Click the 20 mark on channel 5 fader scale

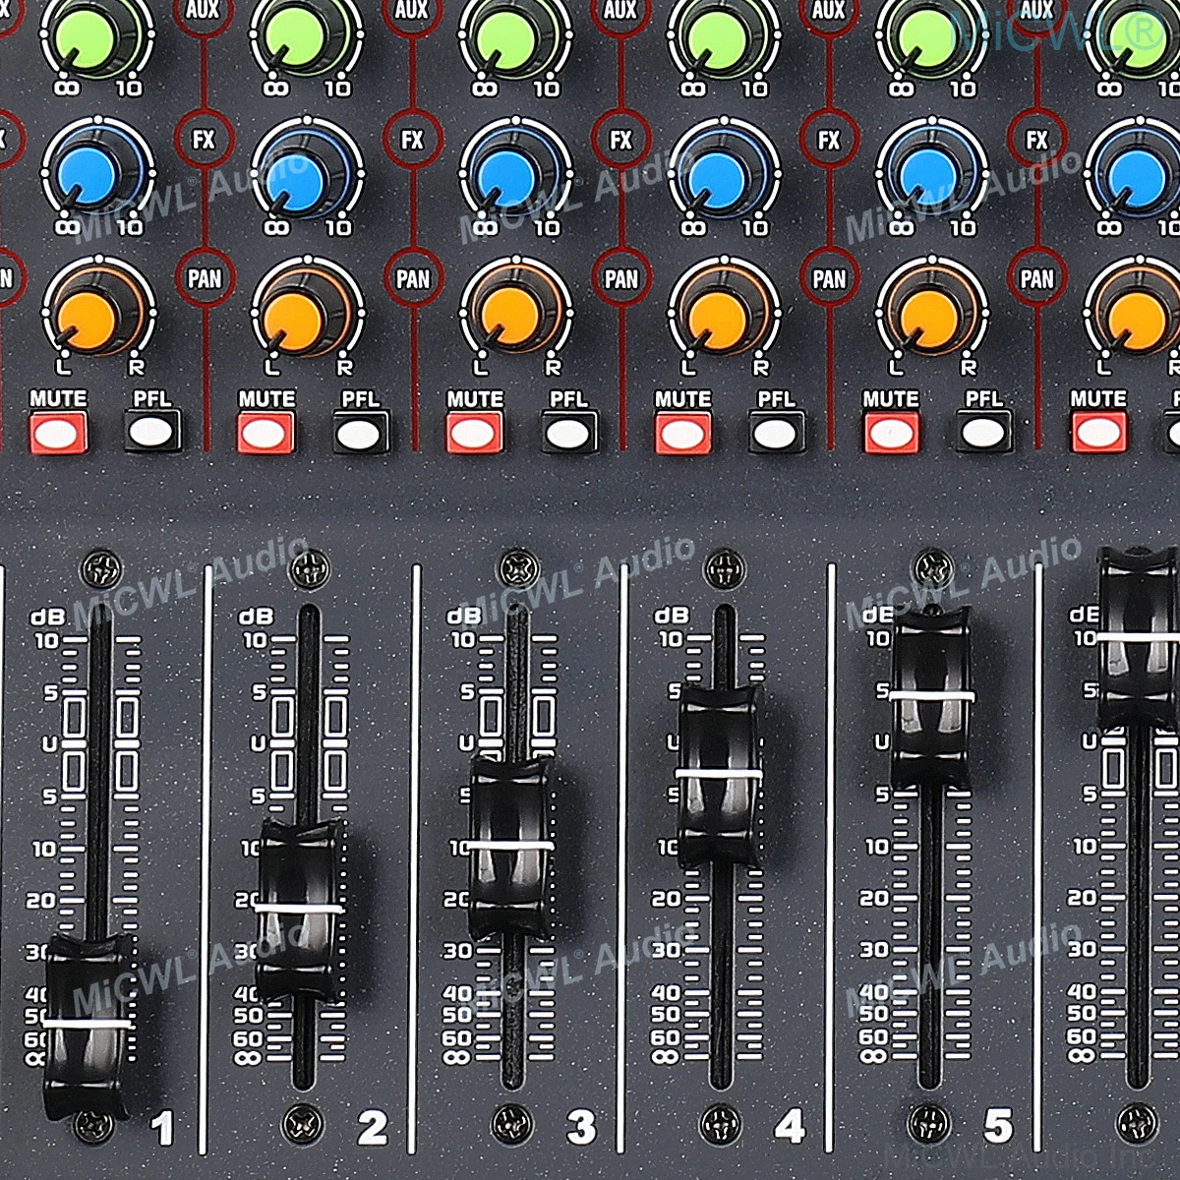click(x=874, y=898)
